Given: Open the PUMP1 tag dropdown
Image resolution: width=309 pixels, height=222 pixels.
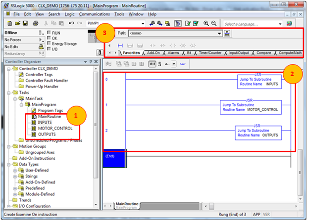Looking at the screenshot, I should coord(143,23).
